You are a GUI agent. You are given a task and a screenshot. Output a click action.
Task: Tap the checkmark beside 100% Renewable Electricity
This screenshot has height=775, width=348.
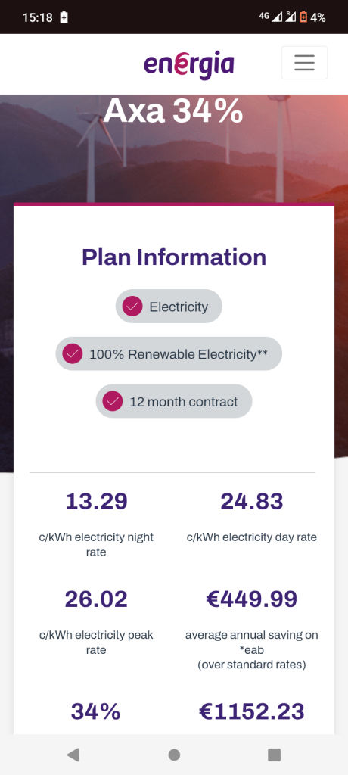[72, 354]
